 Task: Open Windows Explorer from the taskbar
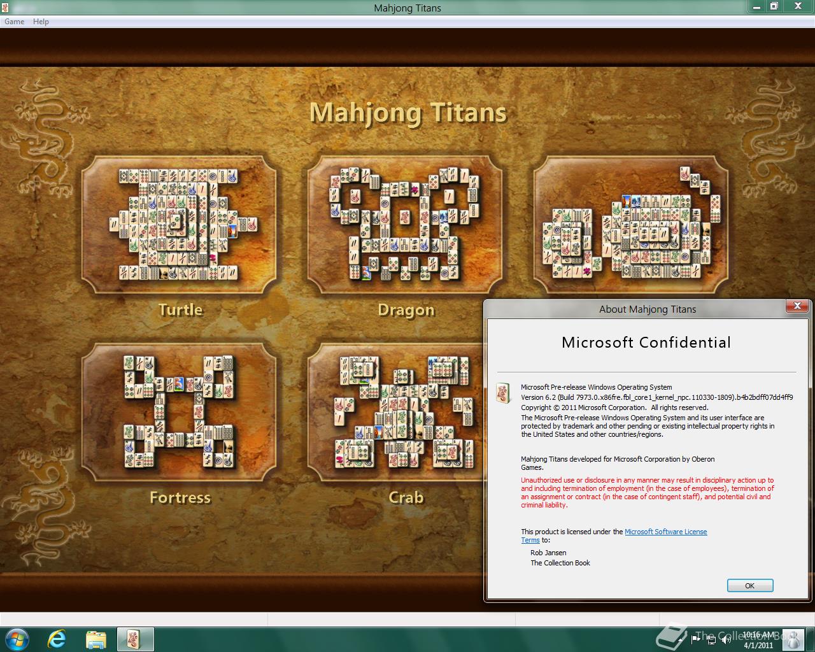coord(96,639)
